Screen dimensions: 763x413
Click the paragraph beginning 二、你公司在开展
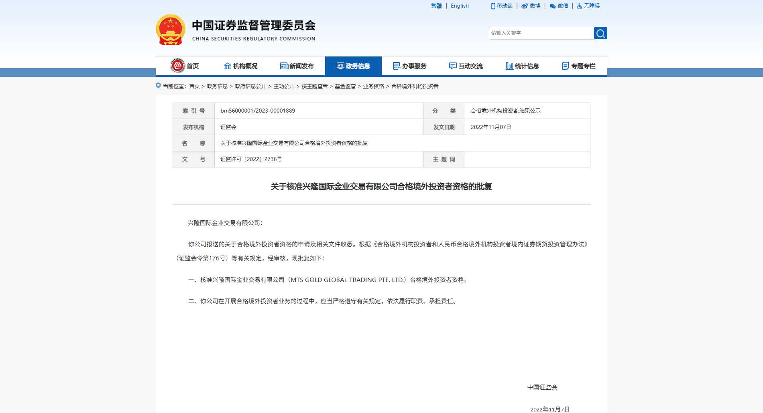pos(323,301)
